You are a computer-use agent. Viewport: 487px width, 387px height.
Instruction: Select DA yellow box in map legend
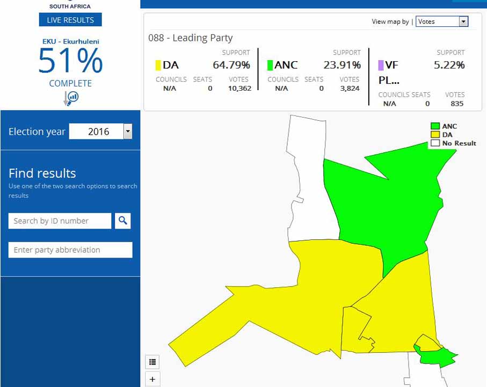coord(435,135)
